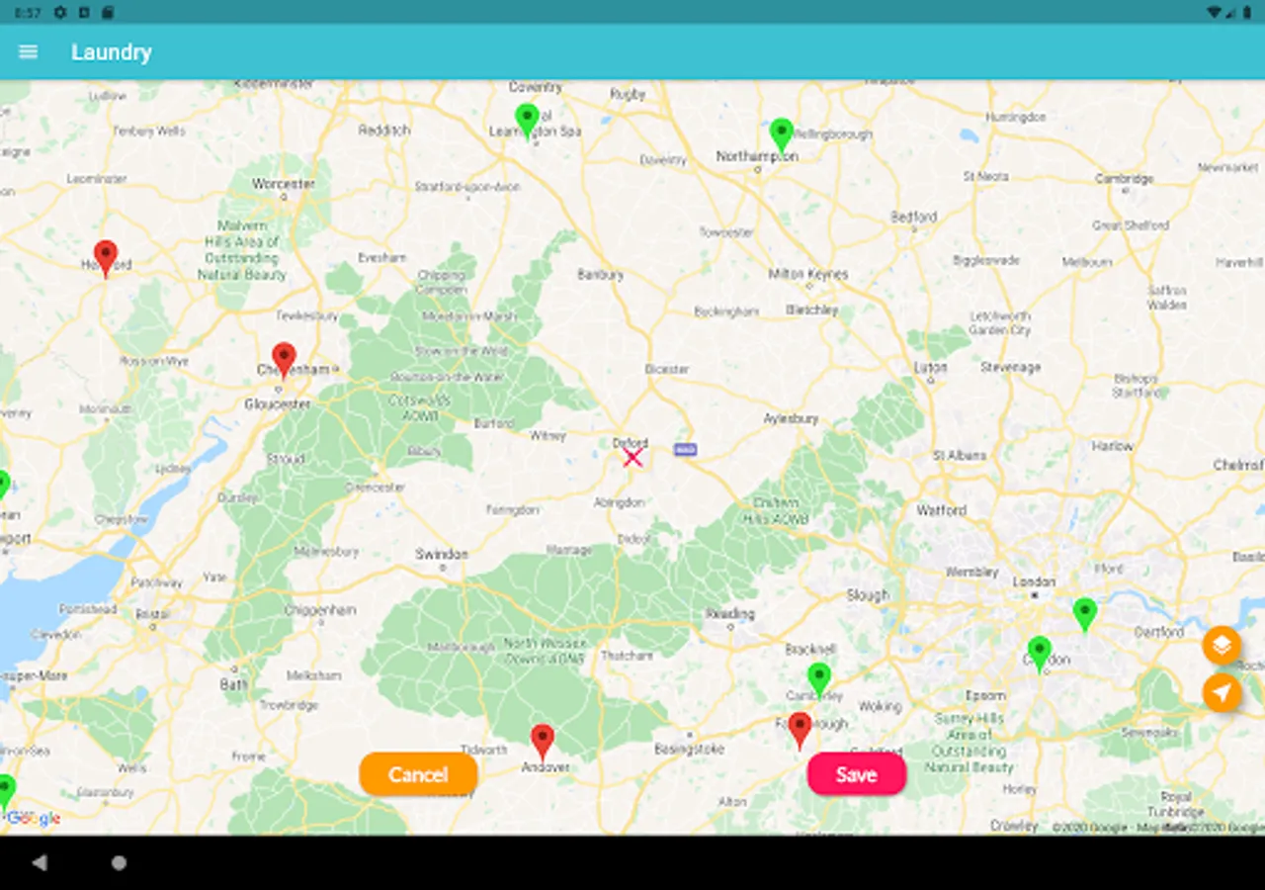The height and width of the screenshot is (890, 1265).
Task: Click the Slough label on the map
Action: pos(868,595)
